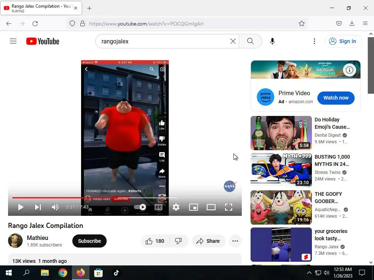
Task: Mute the video volume speaker icon
Action: point(55,207)
